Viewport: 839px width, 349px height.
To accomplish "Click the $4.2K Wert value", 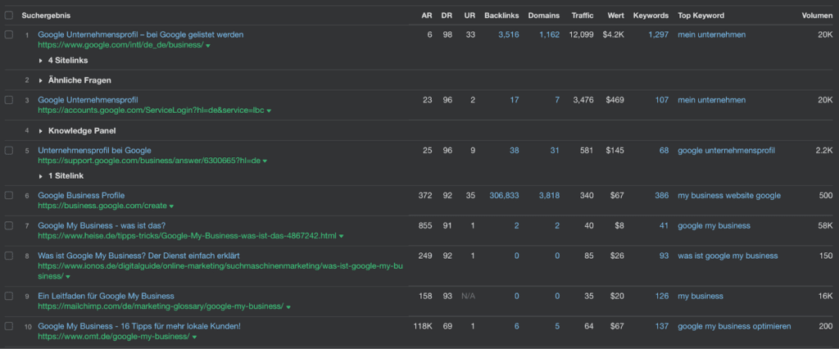I will tap(613, 34).
